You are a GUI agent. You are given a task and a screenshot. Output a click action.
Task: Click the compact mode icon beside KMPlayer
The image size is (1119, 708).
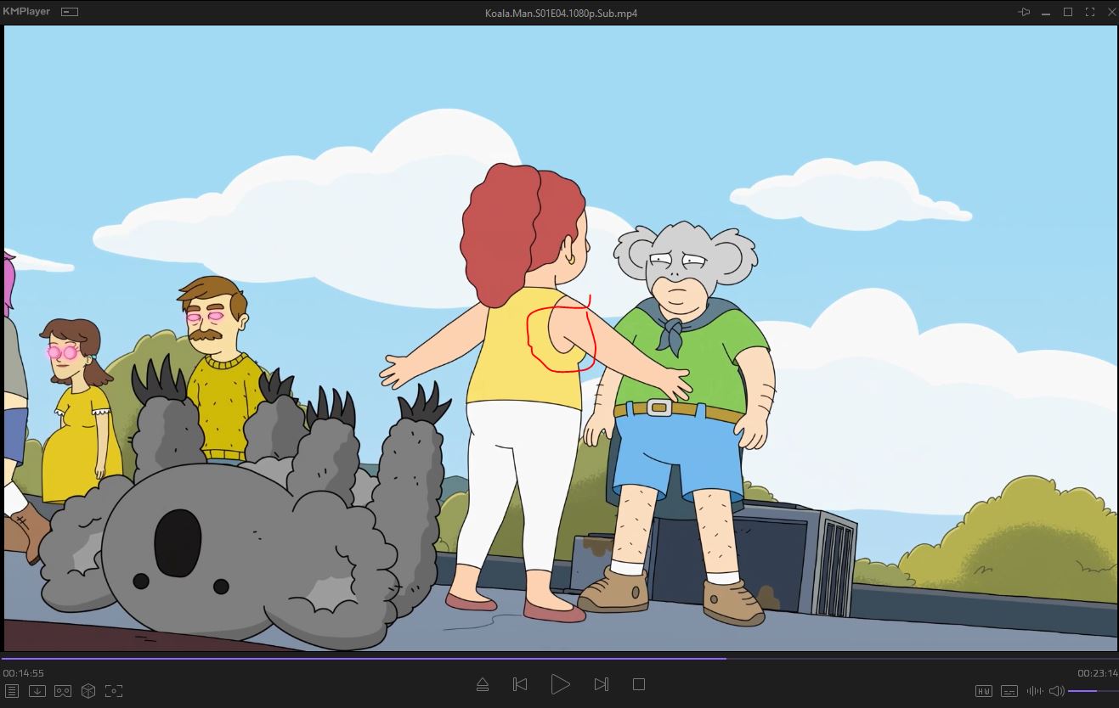[70, 12]
